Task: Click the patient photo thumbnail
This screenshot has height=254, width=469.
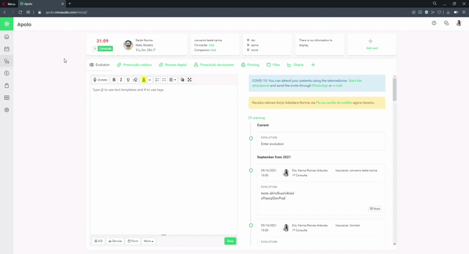Action: (128, 45)
